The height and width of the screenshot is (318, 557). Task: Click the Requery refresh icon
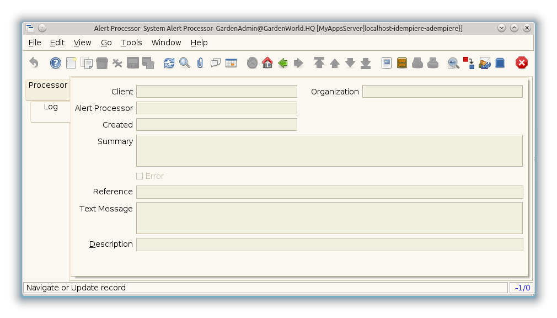169,63
